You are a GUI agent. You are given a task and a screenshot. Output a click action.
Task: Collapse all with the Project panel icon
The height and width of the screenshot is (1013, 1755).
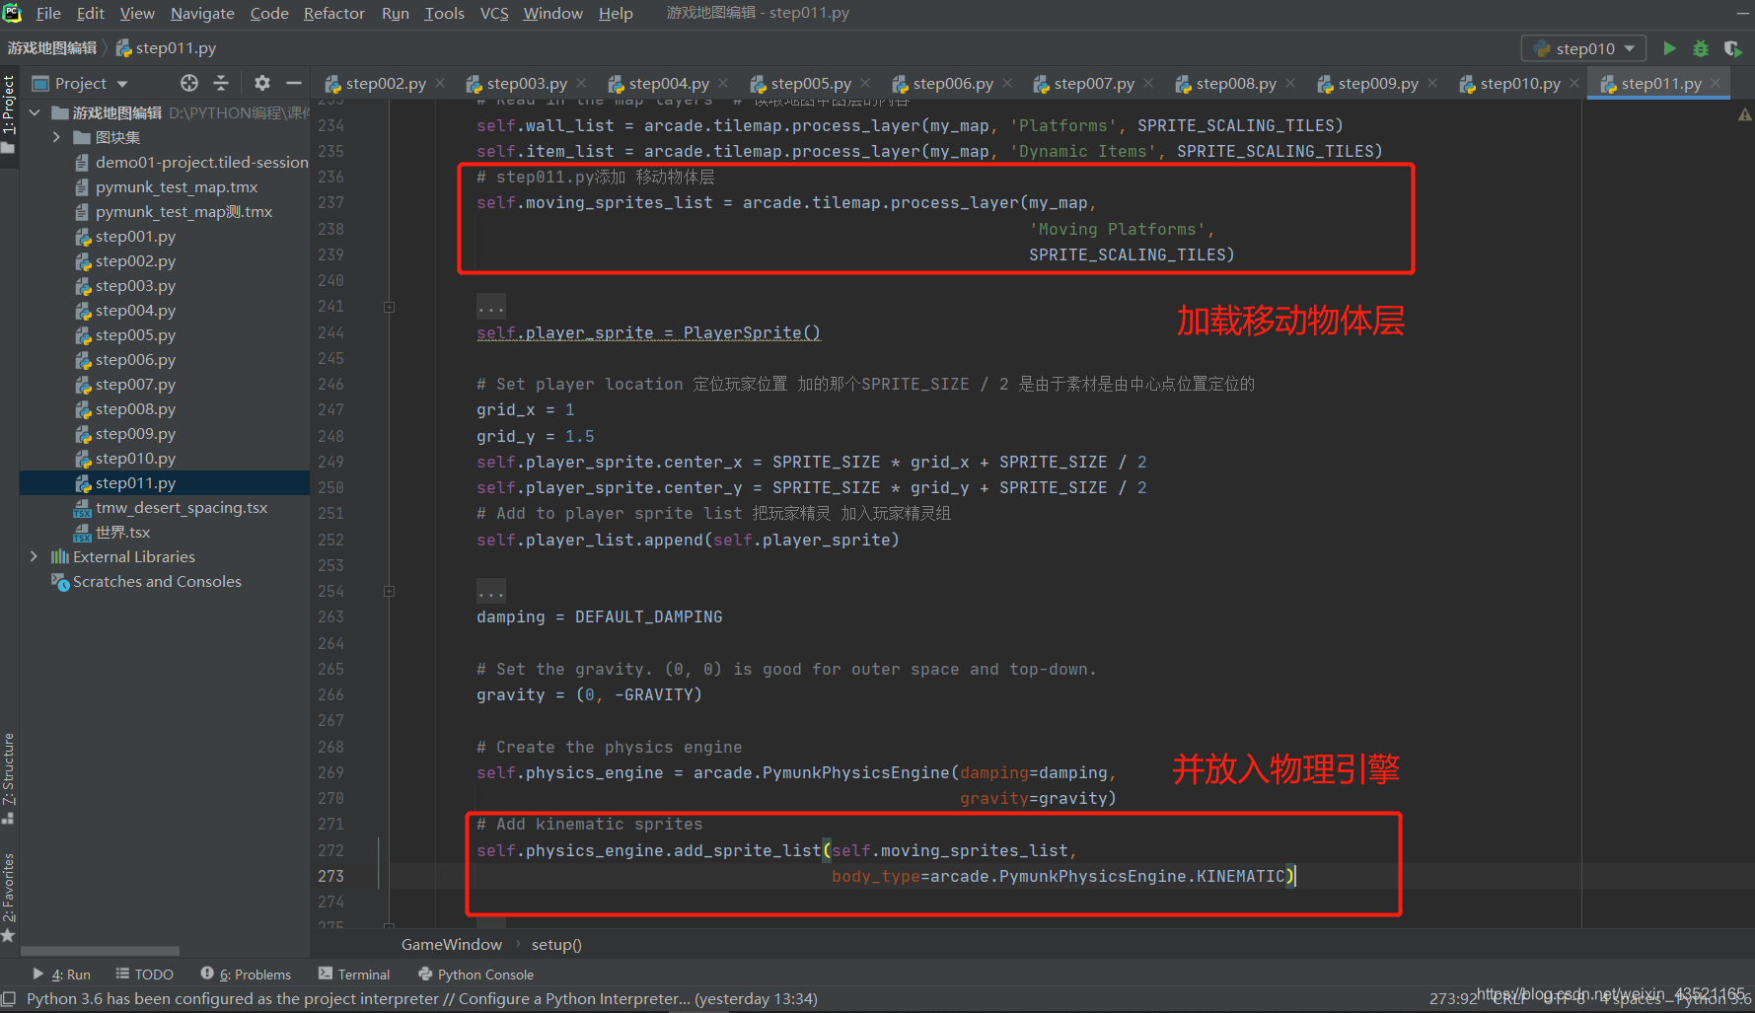coord(221,83)
